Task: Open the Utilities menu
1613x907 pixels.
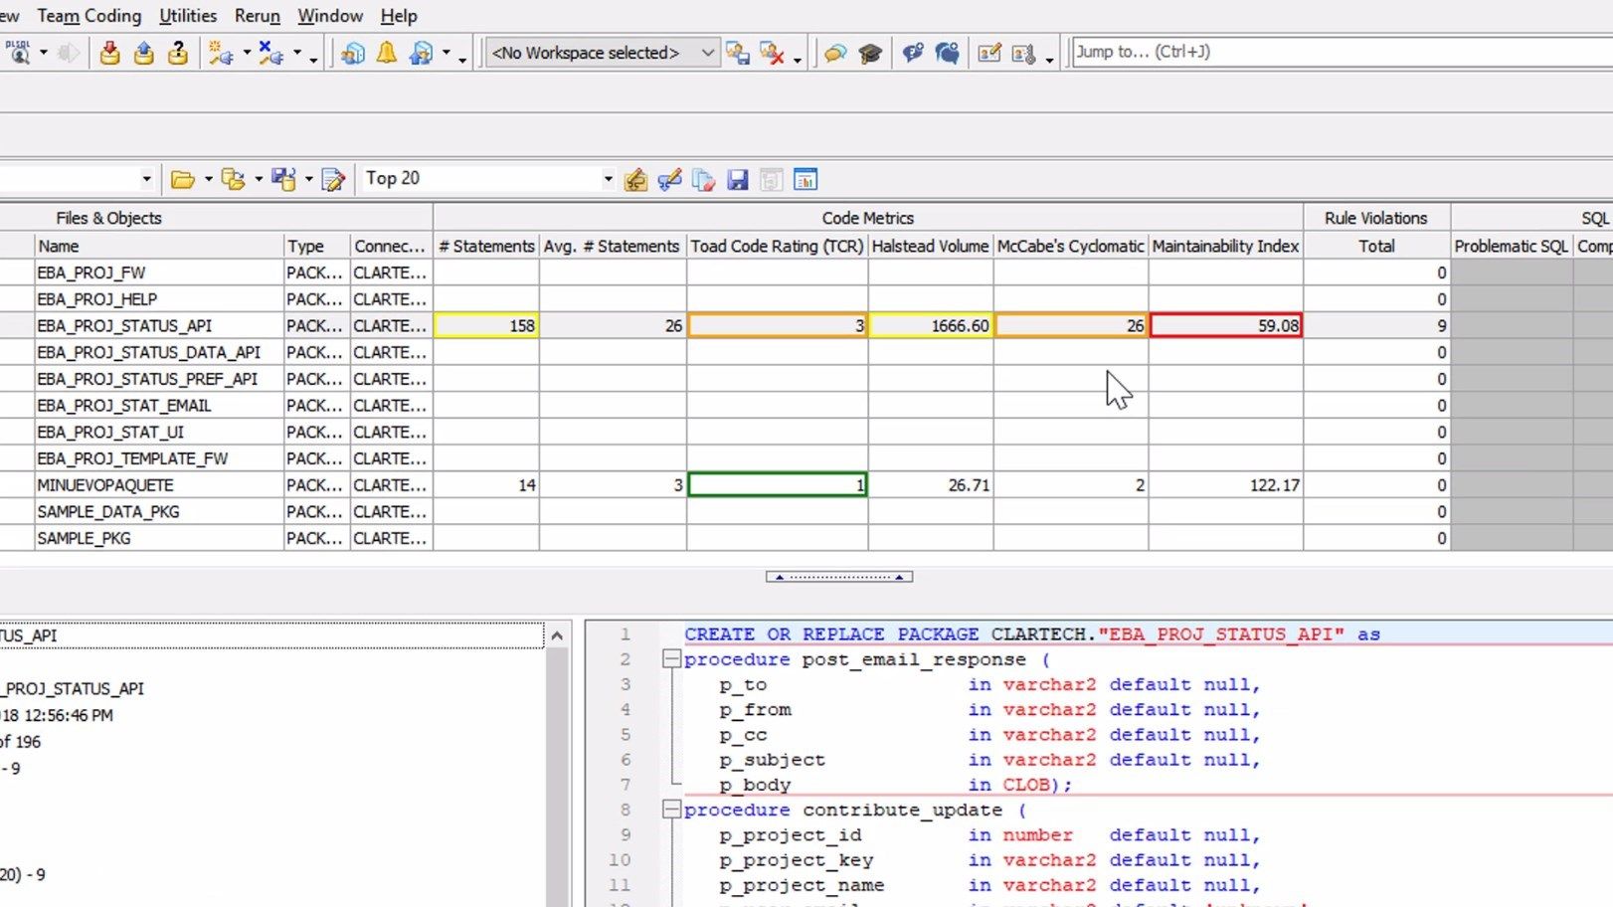Action: coord(187,16)
